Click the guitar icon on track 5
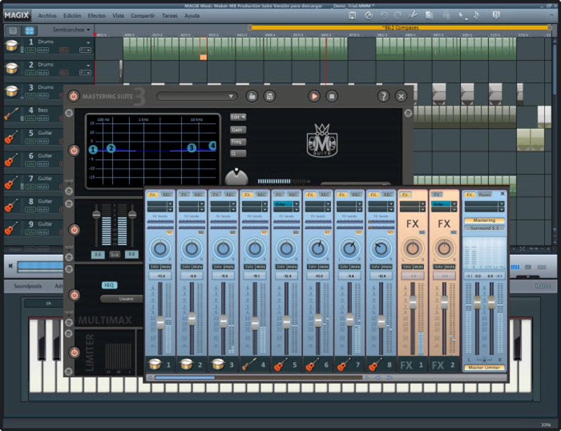 click(12, 137)
